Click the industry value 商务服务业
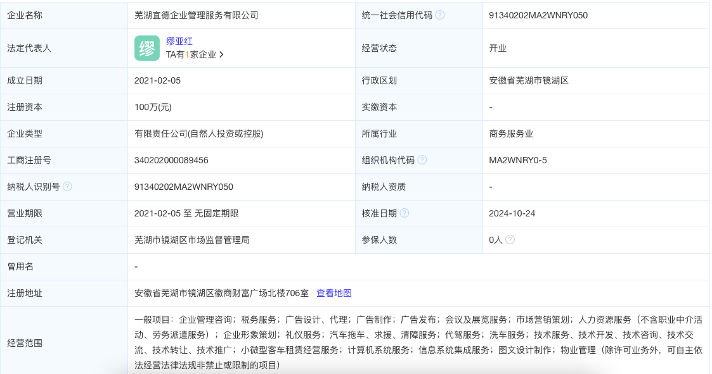The width and height of the screenshot is (712, 374). tap(511, 134)
